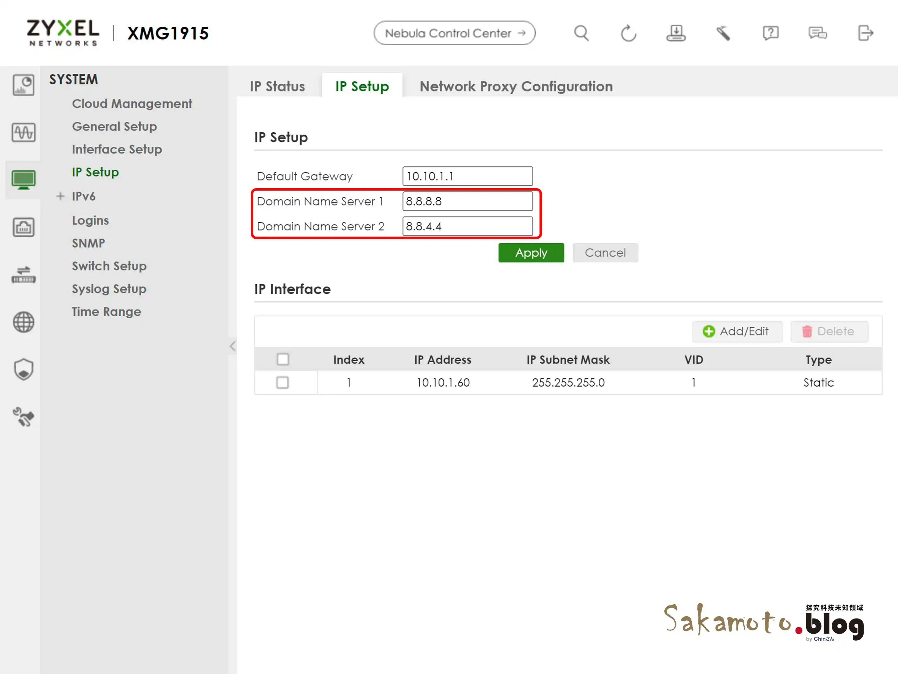The width and height of the screenshot is (898, 674).
Task: Open the Maintenance tools sidebar icon
Action: 23,416
